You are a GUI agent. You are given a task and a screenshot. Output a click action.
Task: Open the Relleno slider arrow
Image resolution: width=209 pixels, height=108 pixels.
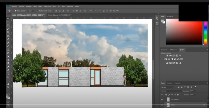[x=195, y=95]
